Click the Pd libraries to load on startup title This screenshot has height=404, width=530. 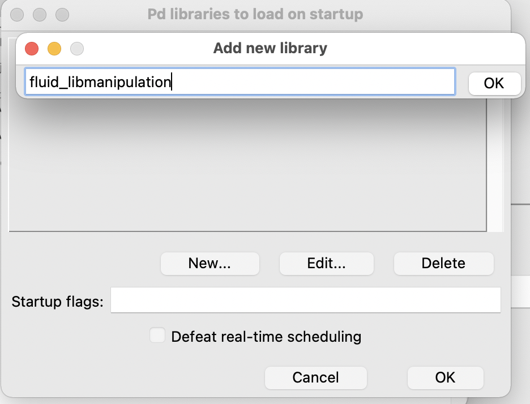pyautogui.click(x=255, y=14)
